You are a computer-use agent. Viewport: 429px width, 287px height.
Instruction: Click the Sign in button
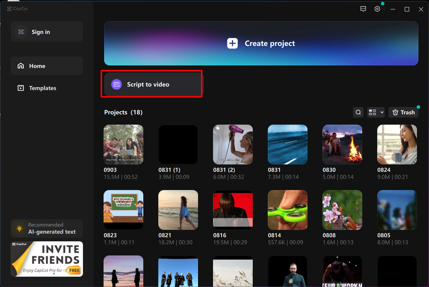pyautogui.click(x=47, y=31)
